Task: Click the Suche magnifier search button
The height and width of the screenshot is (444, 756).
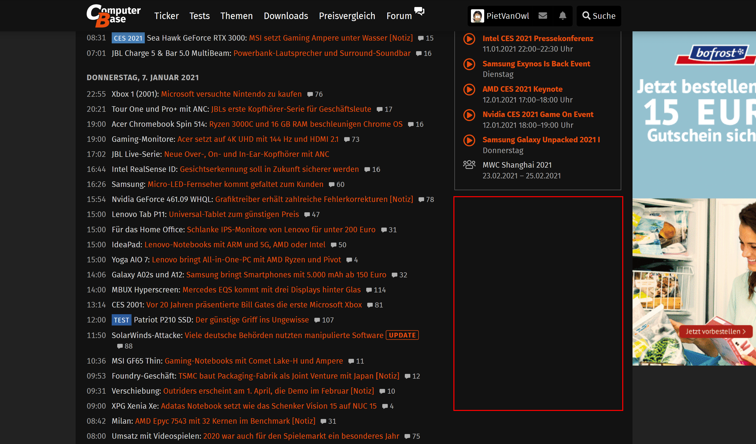Action: click(x=598, y=16)
